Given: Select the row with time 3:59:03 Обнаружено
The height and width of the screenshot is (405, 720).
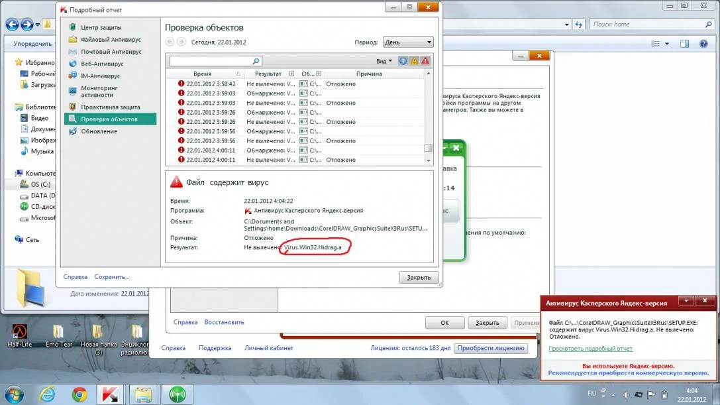Looking at the screenshot, I should pyautogui.click(x=295, y=93).
